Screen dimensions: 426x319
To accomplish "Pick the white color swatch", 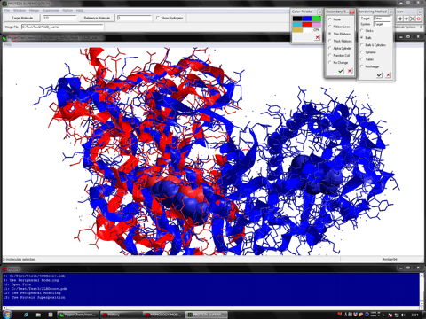I will pyautogui.click(x=307, y=30).
